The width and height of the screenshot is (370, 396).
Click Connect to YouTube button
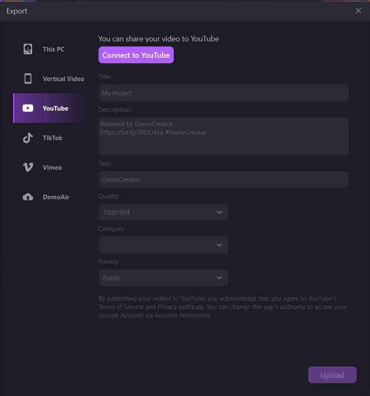click(136, 55)
